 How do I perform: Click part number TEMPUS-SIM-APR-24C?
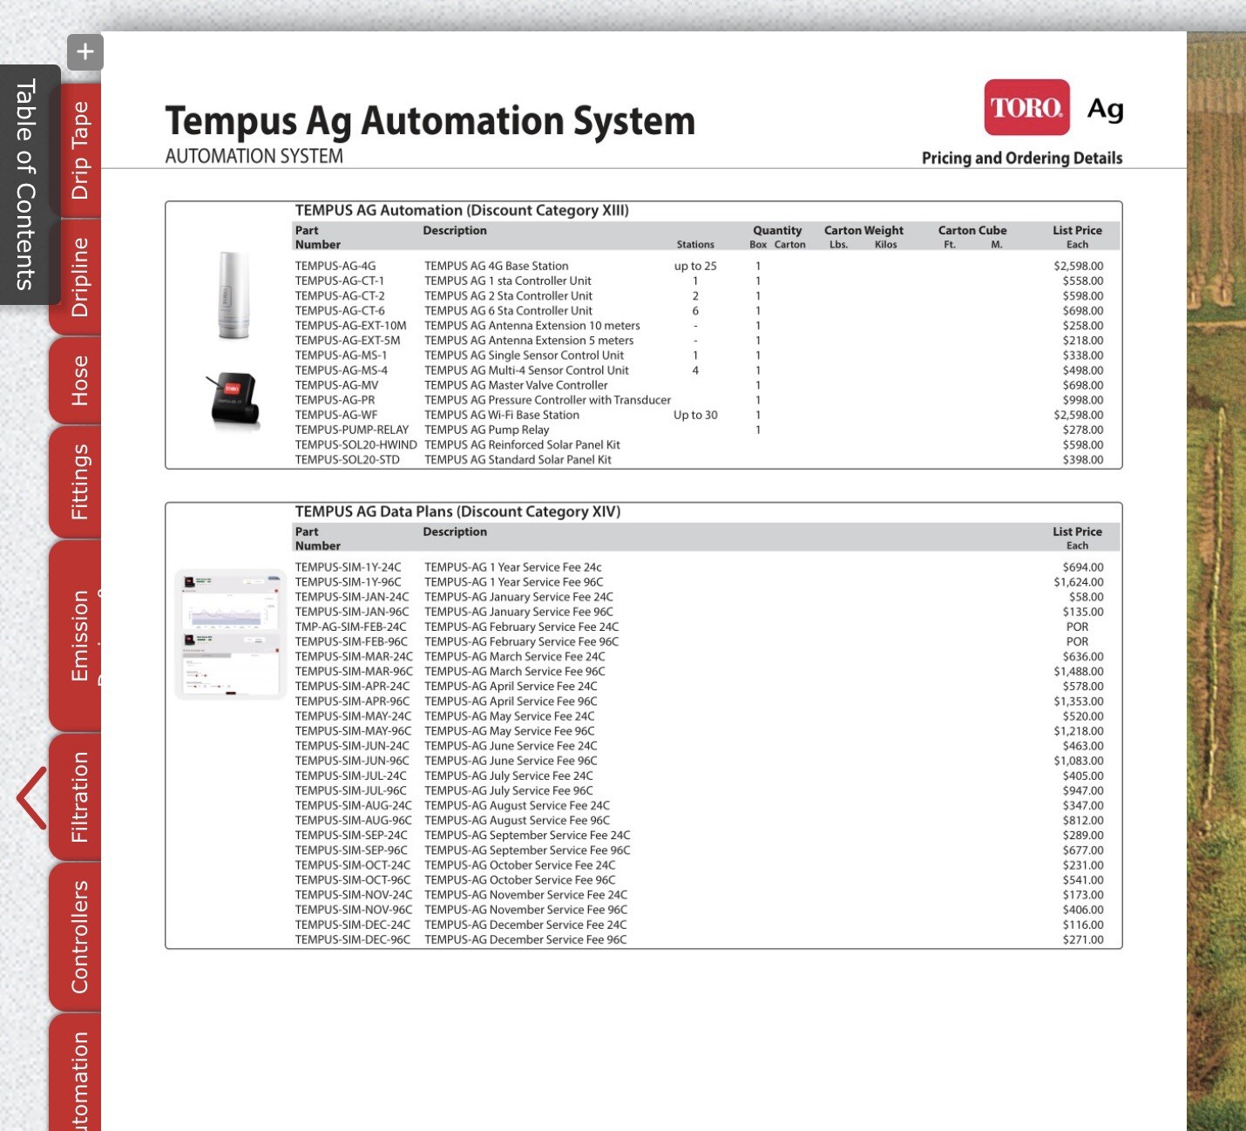[x=352, y=687]
